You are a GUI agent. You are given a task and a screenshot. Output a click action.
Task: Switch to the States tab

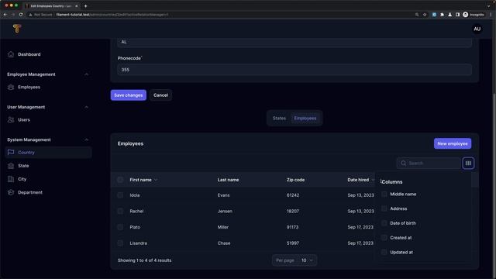[279, 118]
